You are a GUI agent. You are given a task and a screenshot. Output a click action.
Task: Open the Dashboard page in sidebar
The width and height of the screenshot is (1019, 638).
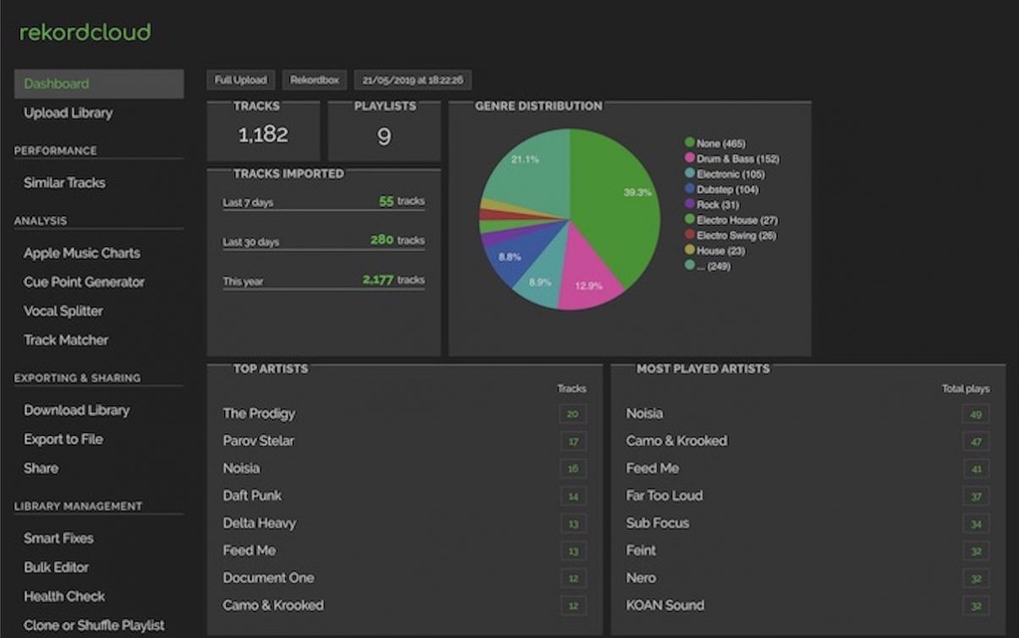tap(99, 84)
